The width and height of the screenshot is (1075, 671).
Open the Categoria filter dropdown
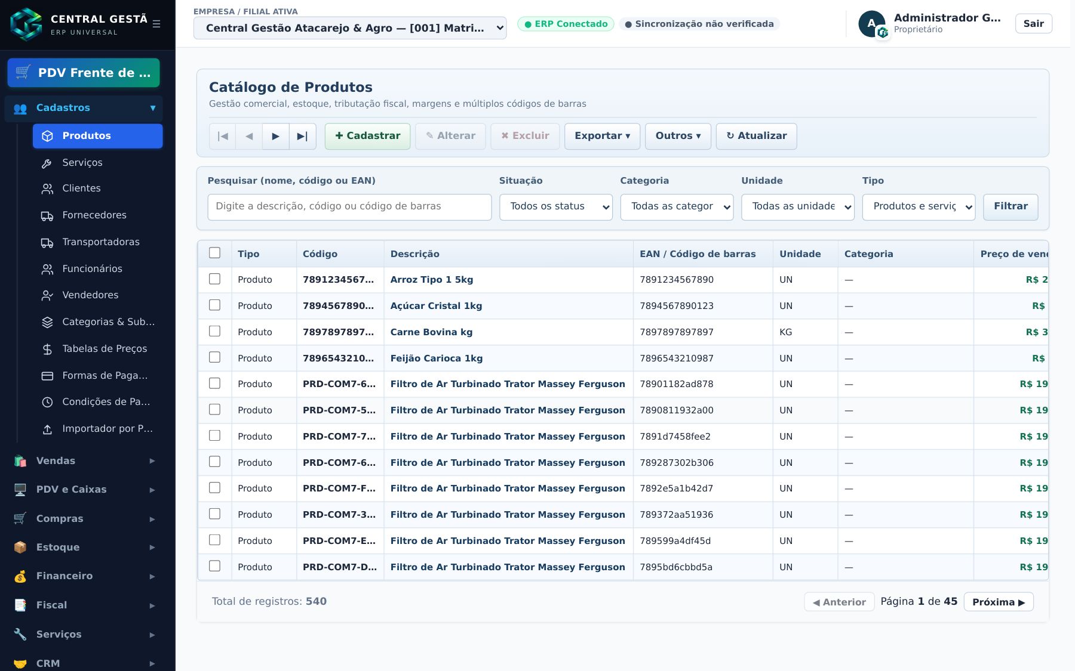click(x=677, y=206)
